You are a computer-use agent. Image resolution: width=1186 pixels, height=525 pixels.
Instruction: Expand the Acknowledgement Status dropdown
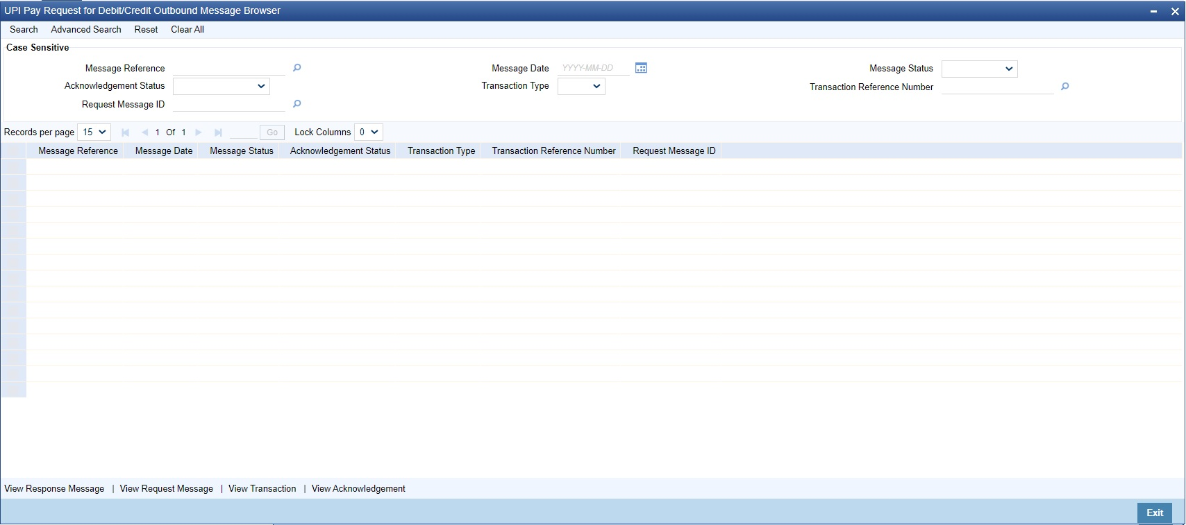(x=222, y=86)
